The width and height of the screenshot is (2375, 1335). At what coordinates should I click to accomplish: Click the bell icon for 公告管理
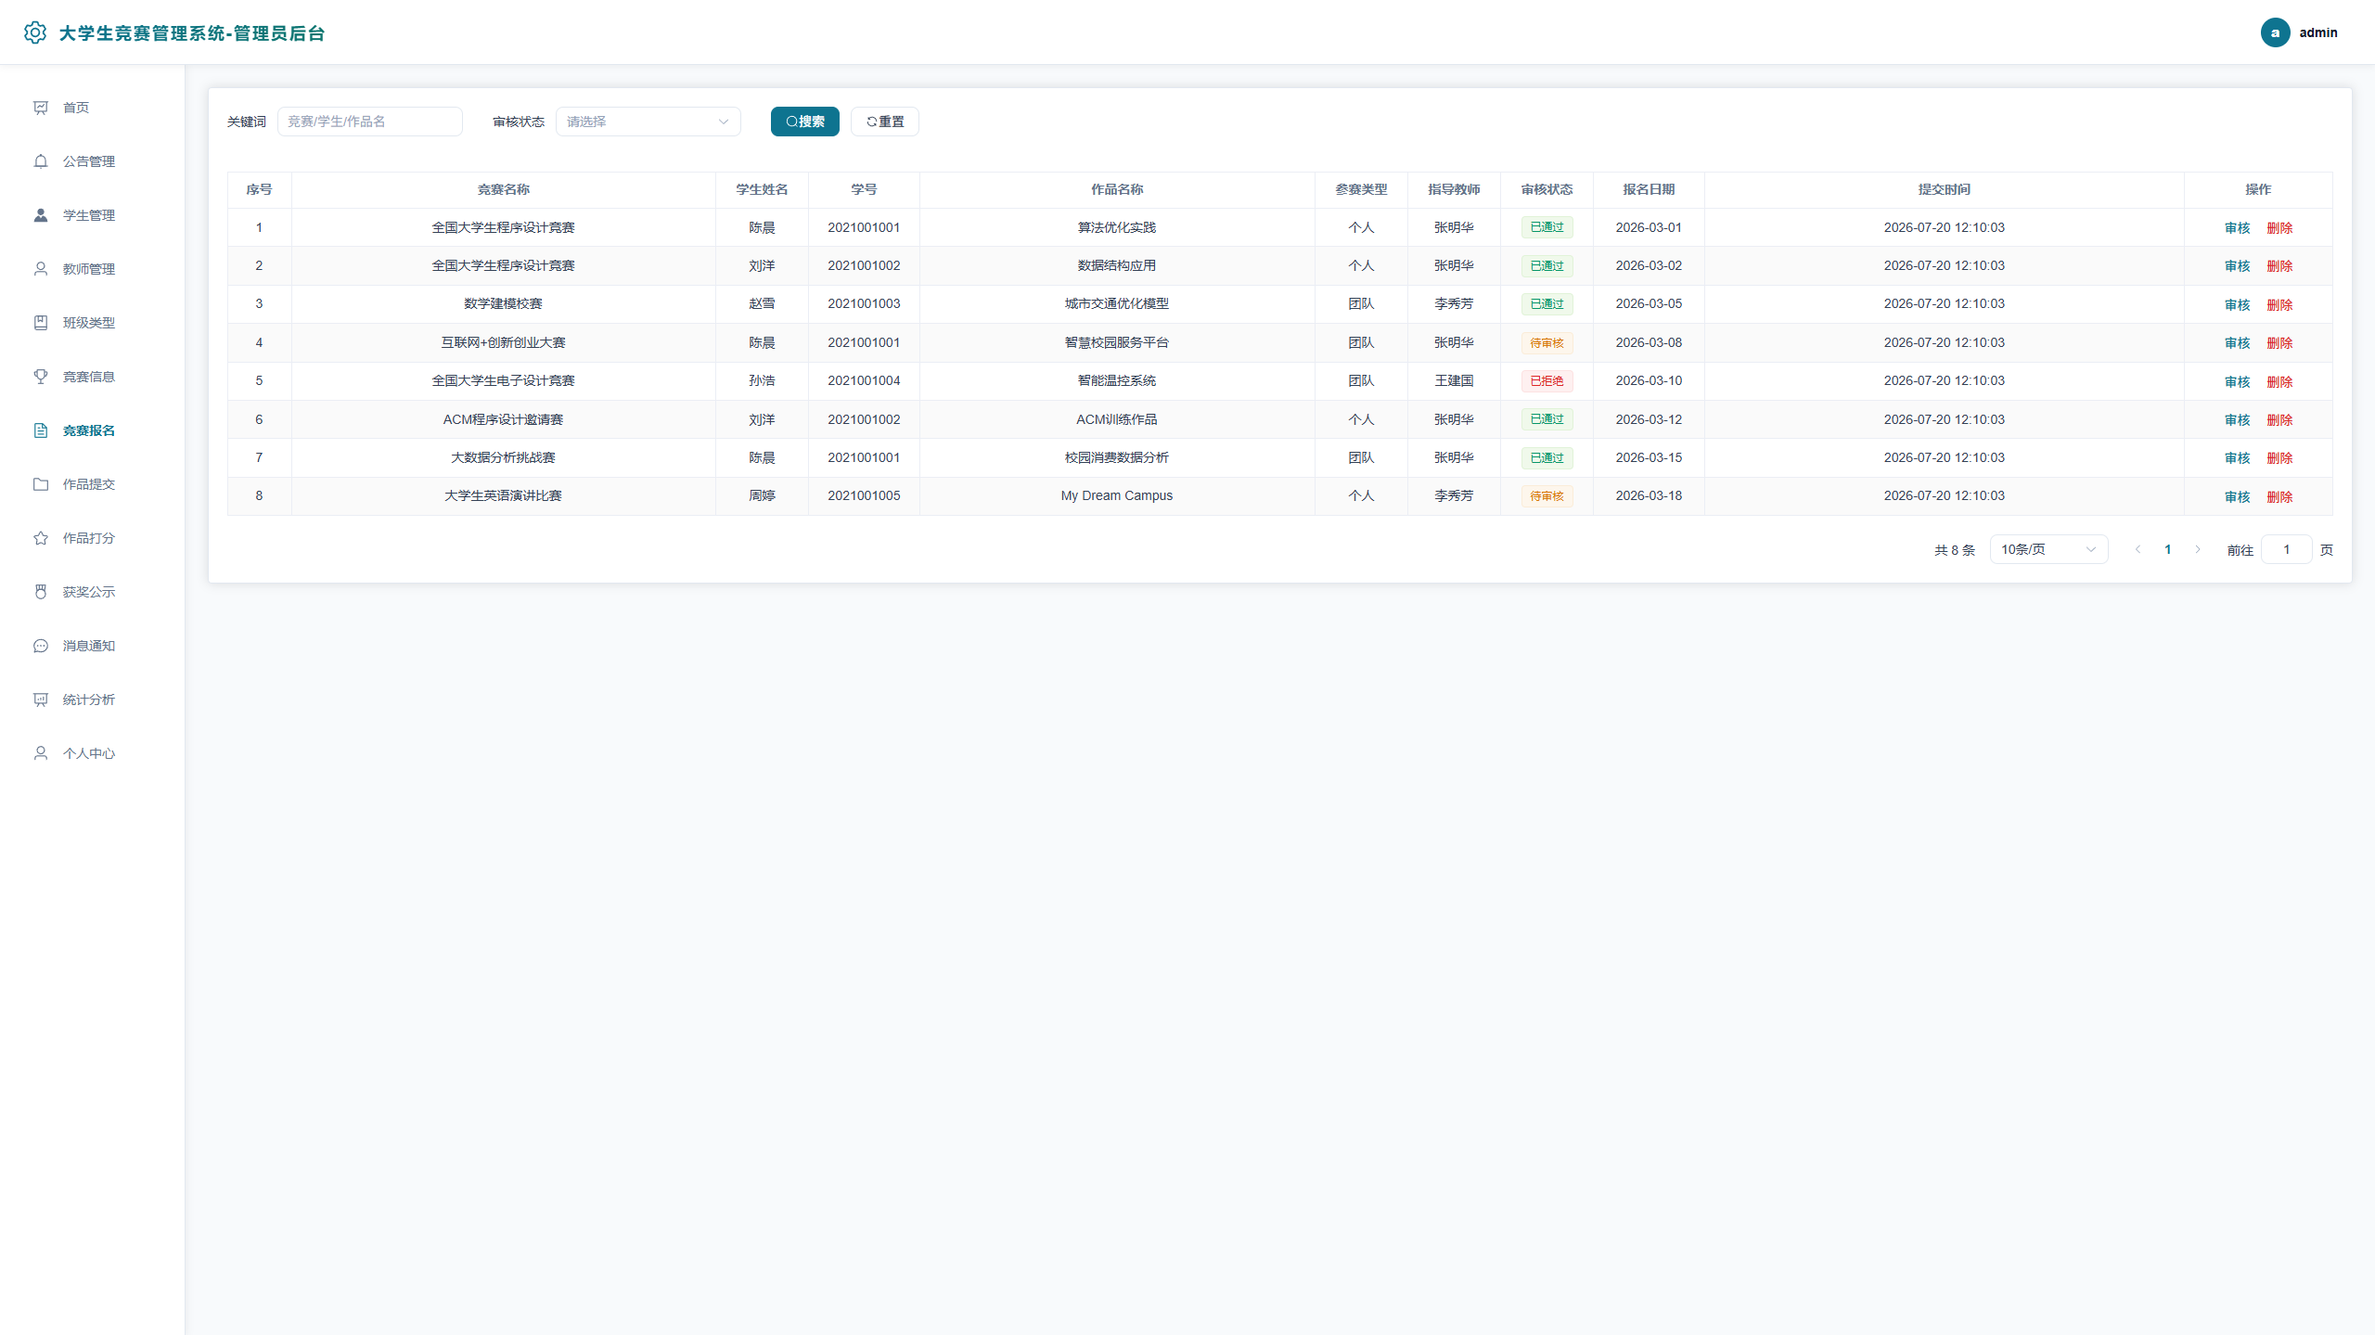coord(41,161)
